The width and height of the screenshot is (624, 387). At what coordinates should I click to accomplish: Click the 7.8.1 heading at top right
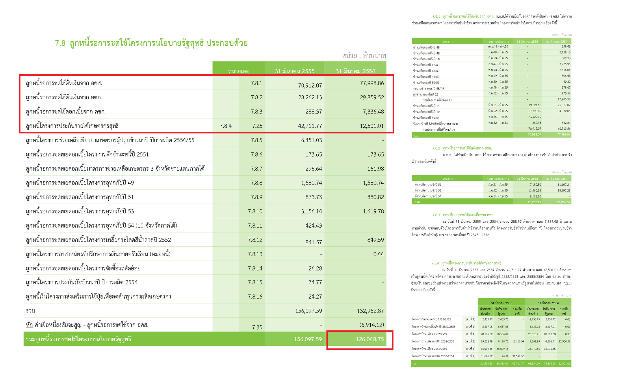463,16
